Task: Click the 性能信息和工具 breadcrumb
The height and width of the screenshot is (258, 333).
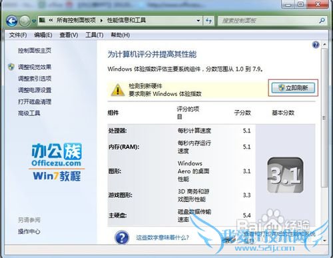Action: (x=127, y=20)
